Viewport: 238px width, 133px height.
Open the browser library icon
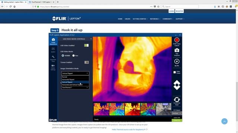(219, 7)
